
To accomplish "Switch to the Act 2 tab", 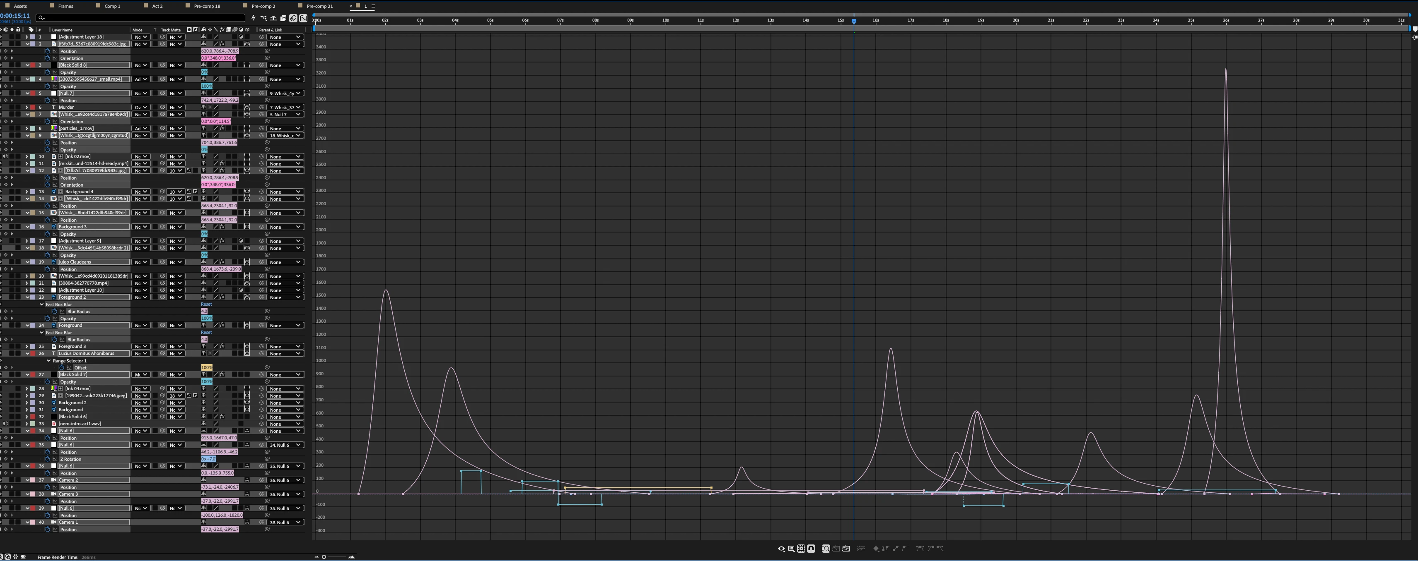I will click(157, 6).
